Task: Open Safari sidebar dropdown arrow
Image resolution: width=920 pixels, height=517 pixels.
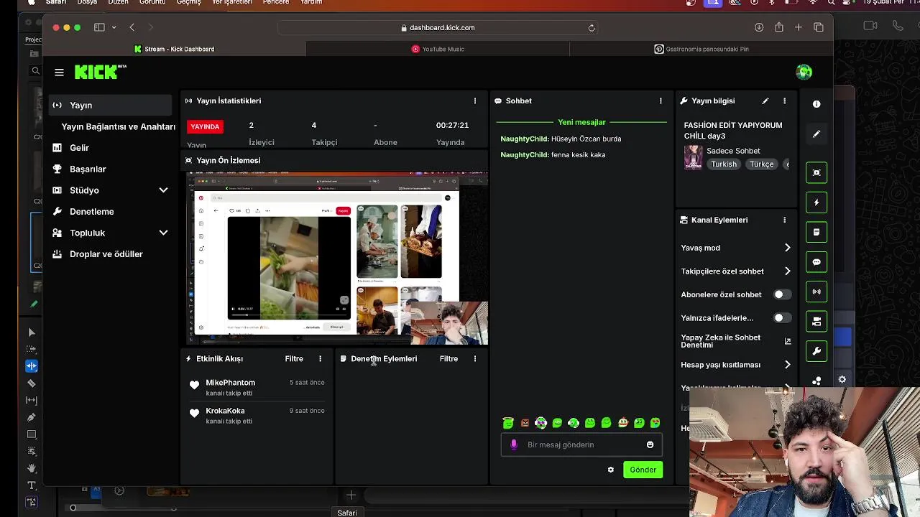Action: pos(114,27)
